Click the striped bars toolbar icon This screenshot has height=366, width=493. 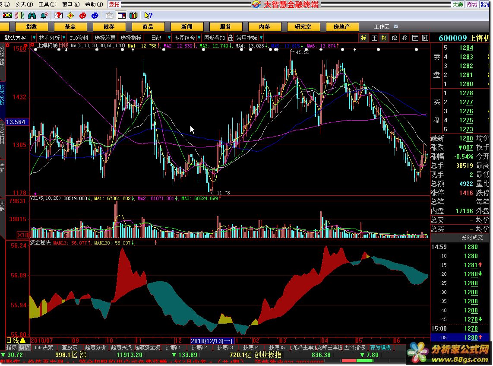pos(19,16)
